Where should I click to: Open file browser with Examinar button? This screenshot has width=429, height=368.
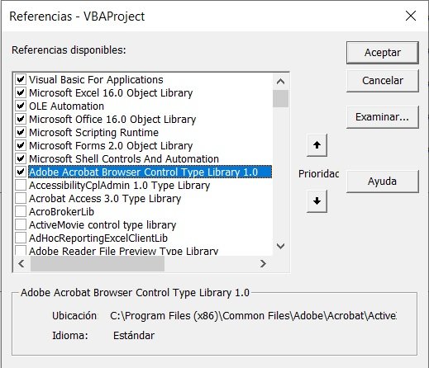tap(383, 117)
